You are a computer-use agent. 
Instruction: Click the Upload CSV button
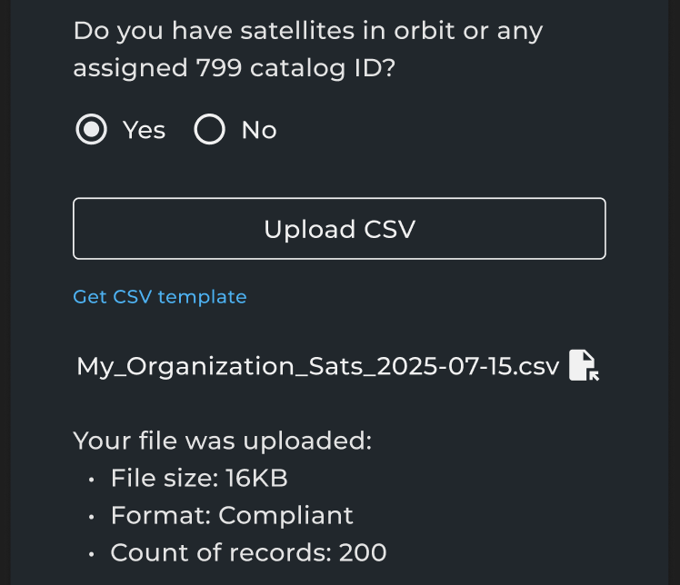[339, 229]
